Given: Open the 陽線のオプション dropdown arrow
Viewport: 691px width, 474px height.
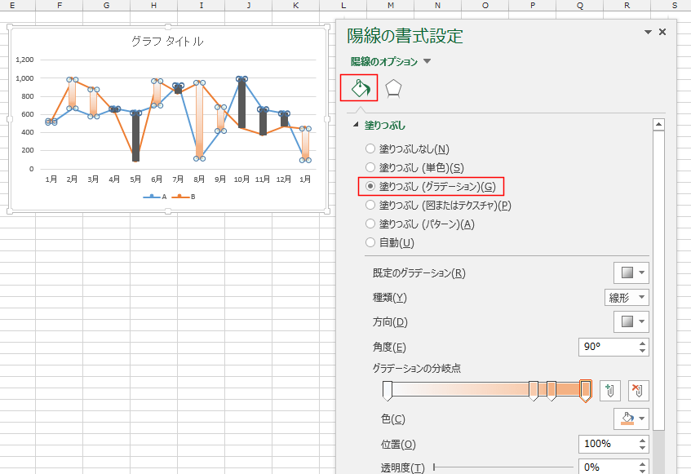Looking at the screenshot, I should pyautogui.click(x=427, y=61).
